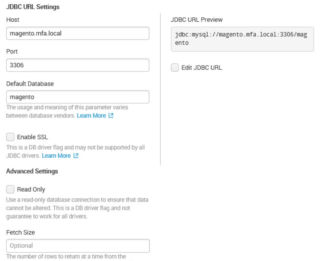Open Learn More link about Default Database
This screenshot has height=261, width=330.
pyautogui.click(x=91, y=116)
